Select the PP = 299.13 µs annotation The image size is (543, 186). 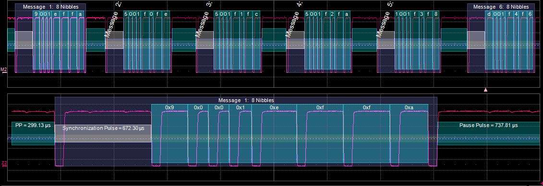click(x=33, y=125)
